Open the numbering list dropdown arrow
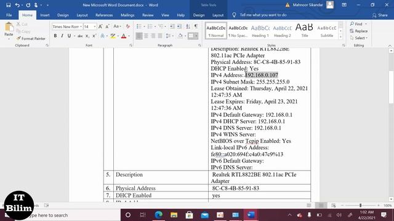This screenshot has height=221, width=394. point(155,26)
